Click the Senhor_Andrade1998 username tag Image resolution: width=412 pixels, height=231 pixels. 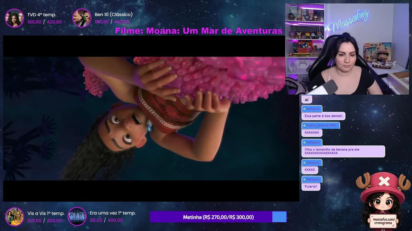pos(321,125)
